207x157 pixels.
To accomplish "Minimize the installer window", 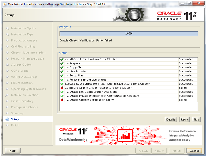I will coord(183,3).
